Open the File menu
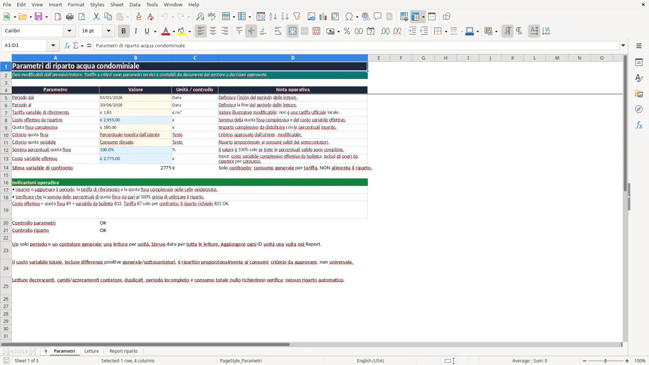Image resolution: width=649 pixels, height=365 pixels. point(6,4)
